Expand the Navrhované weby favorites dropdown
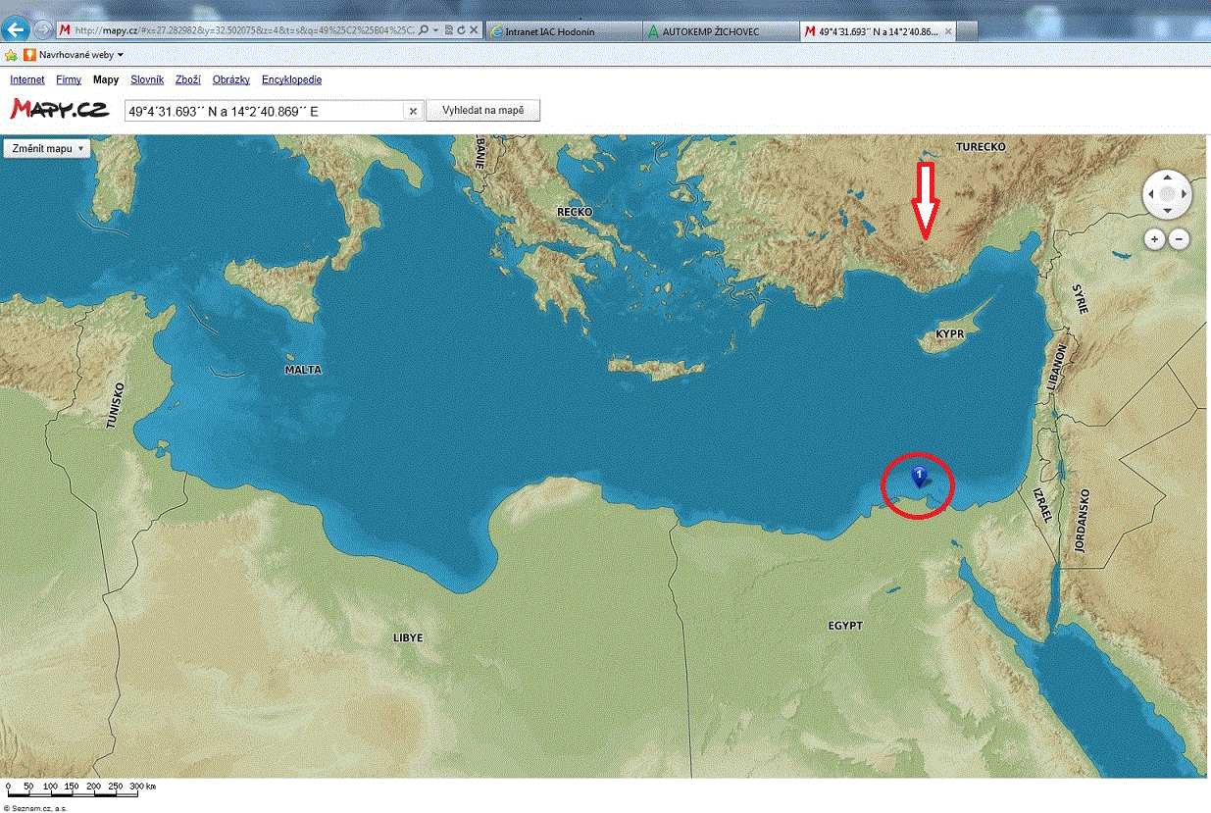The height and width of the screenshot is (813, 1211). 120,55
